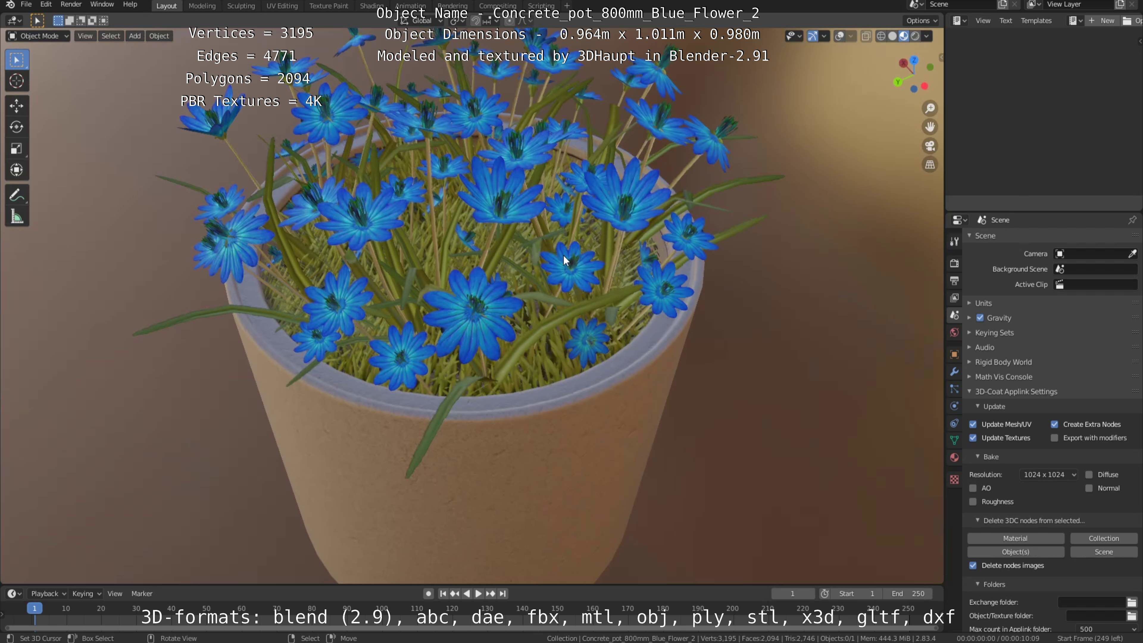Expand the Audio panel

tap(985, 347)
